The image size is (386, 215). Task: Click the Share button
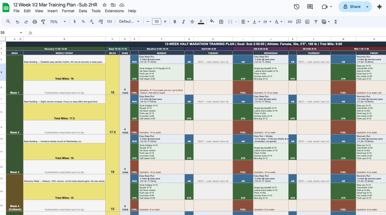351,7
